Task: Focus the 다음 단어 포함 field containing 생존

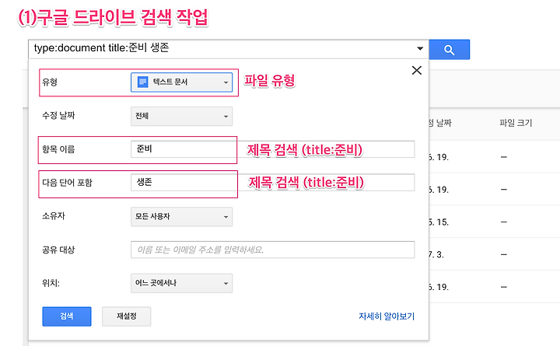Action: [272, 183]
